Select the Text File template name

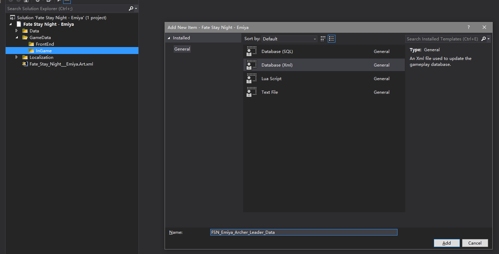[270, 92]
